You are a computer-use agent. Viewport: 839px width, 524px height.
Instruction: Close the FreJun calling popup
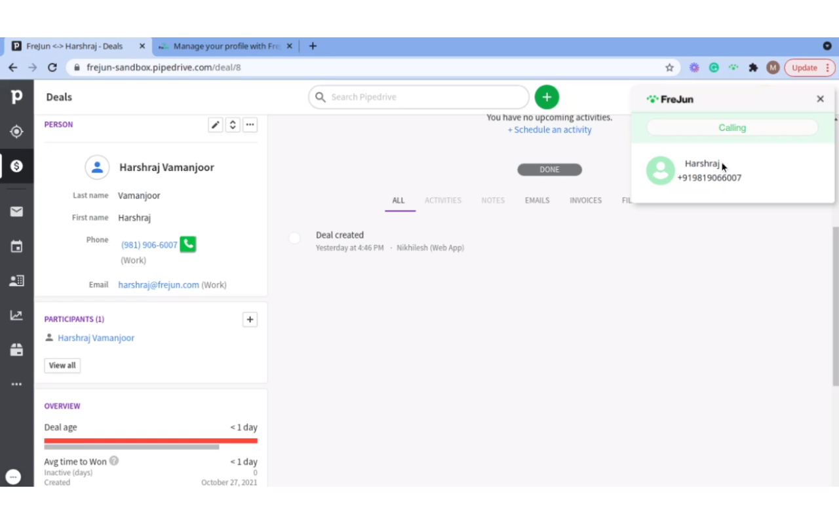[820, 99]
